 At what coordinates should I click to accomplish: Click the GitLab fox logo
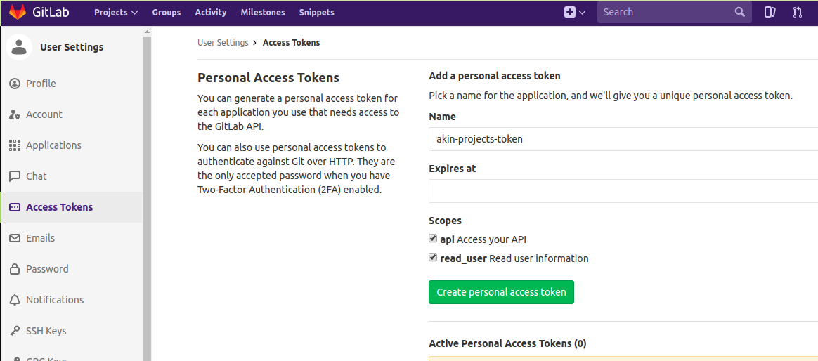point(18,12)
